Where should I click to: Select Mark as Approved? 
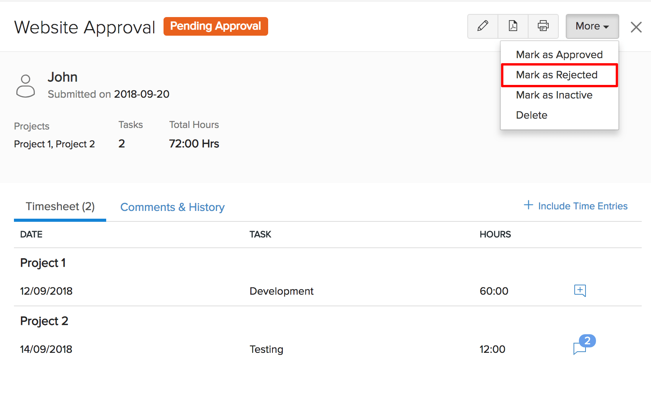pyautogui.click(x=559, y=55)
